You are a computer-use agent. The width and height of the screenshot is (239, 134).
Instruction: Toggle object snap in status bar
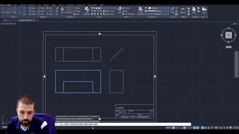click(198, 128)
